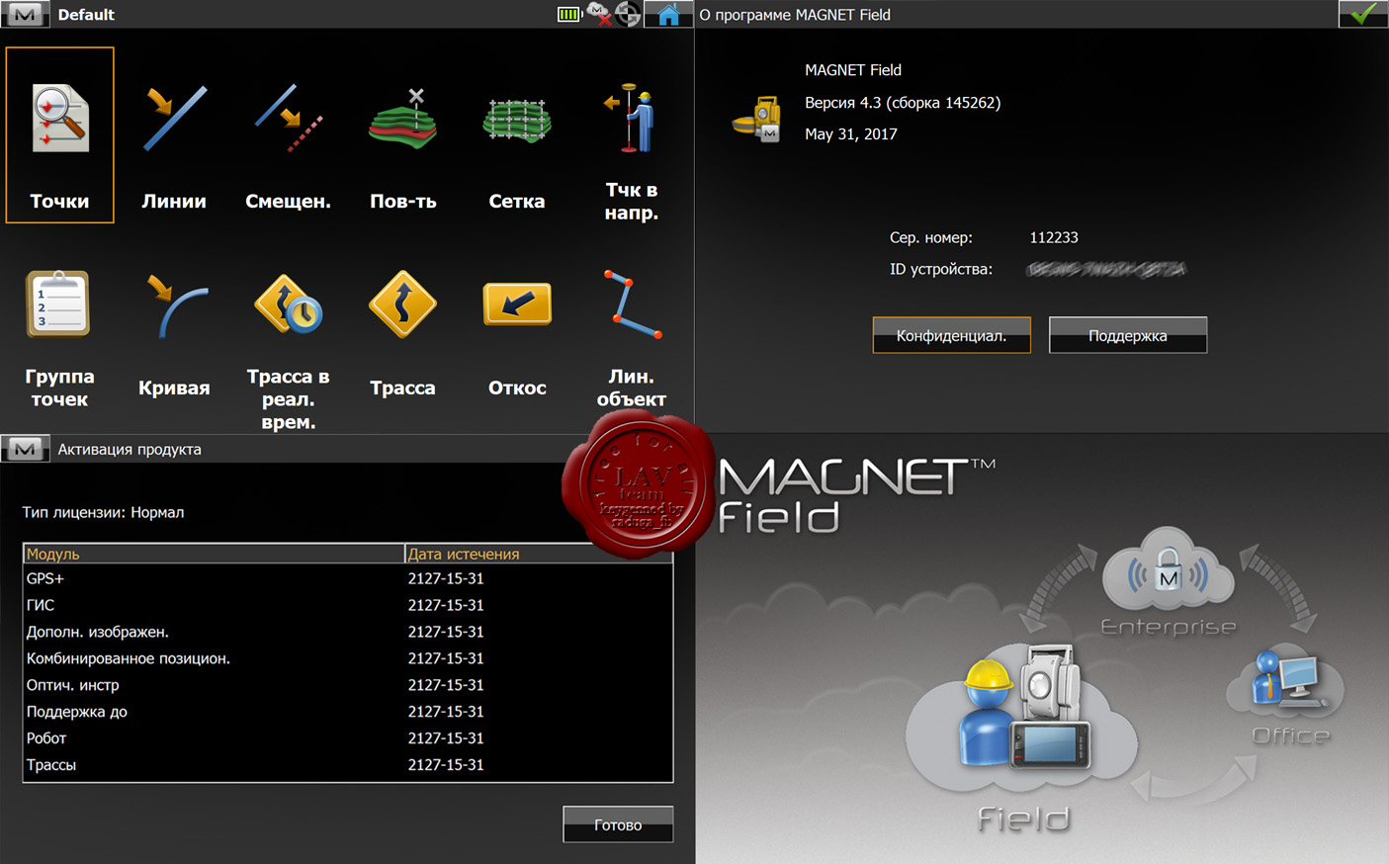The image size is (1389, 864).
Task: Open the Конфиденциал. privacy button
Action: (951, 335)
